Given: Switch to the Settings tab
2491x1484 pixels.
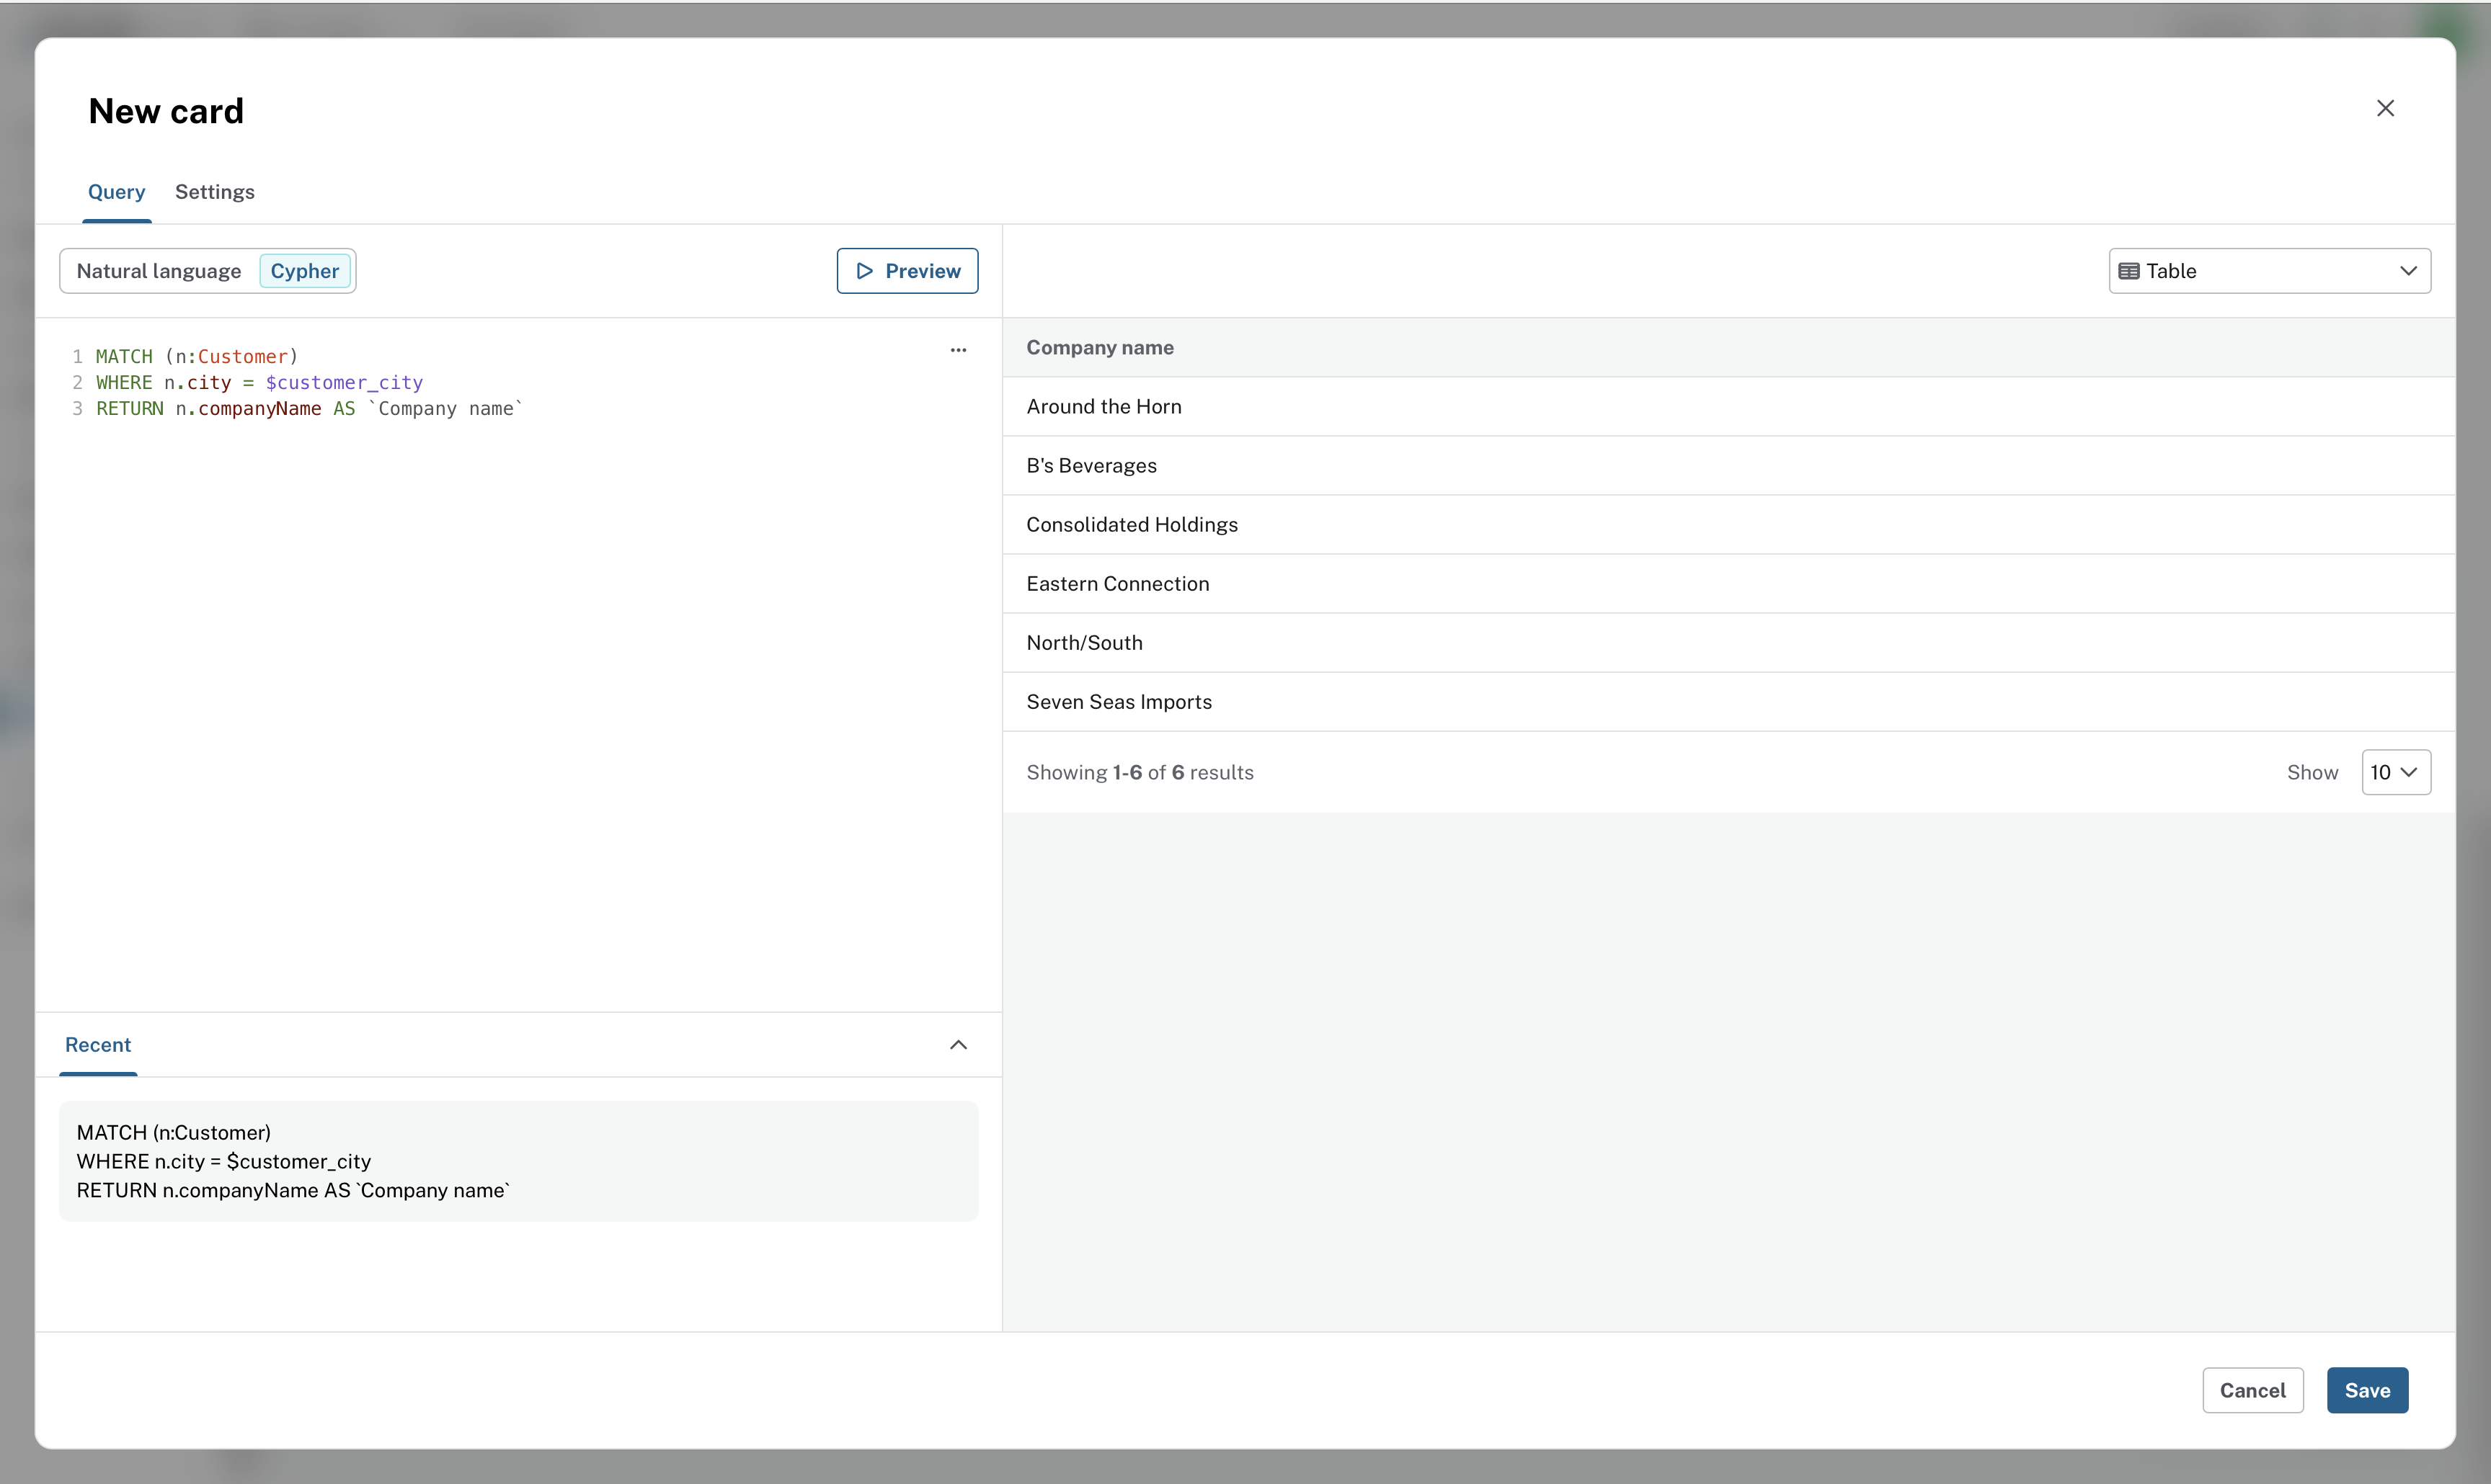Looking at the screenshot, I should pos(214,192).
